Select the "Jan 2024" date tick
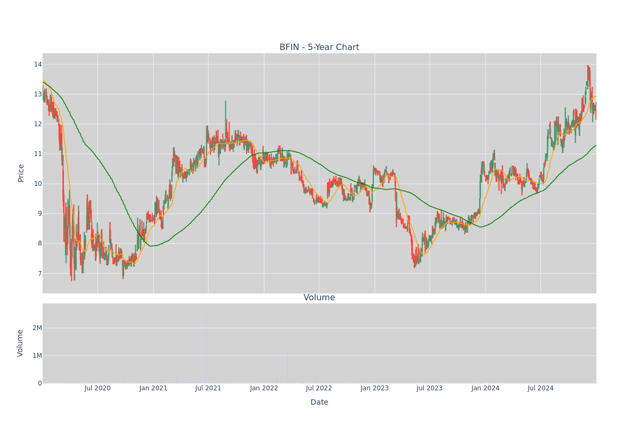 (x=486, y=388)
